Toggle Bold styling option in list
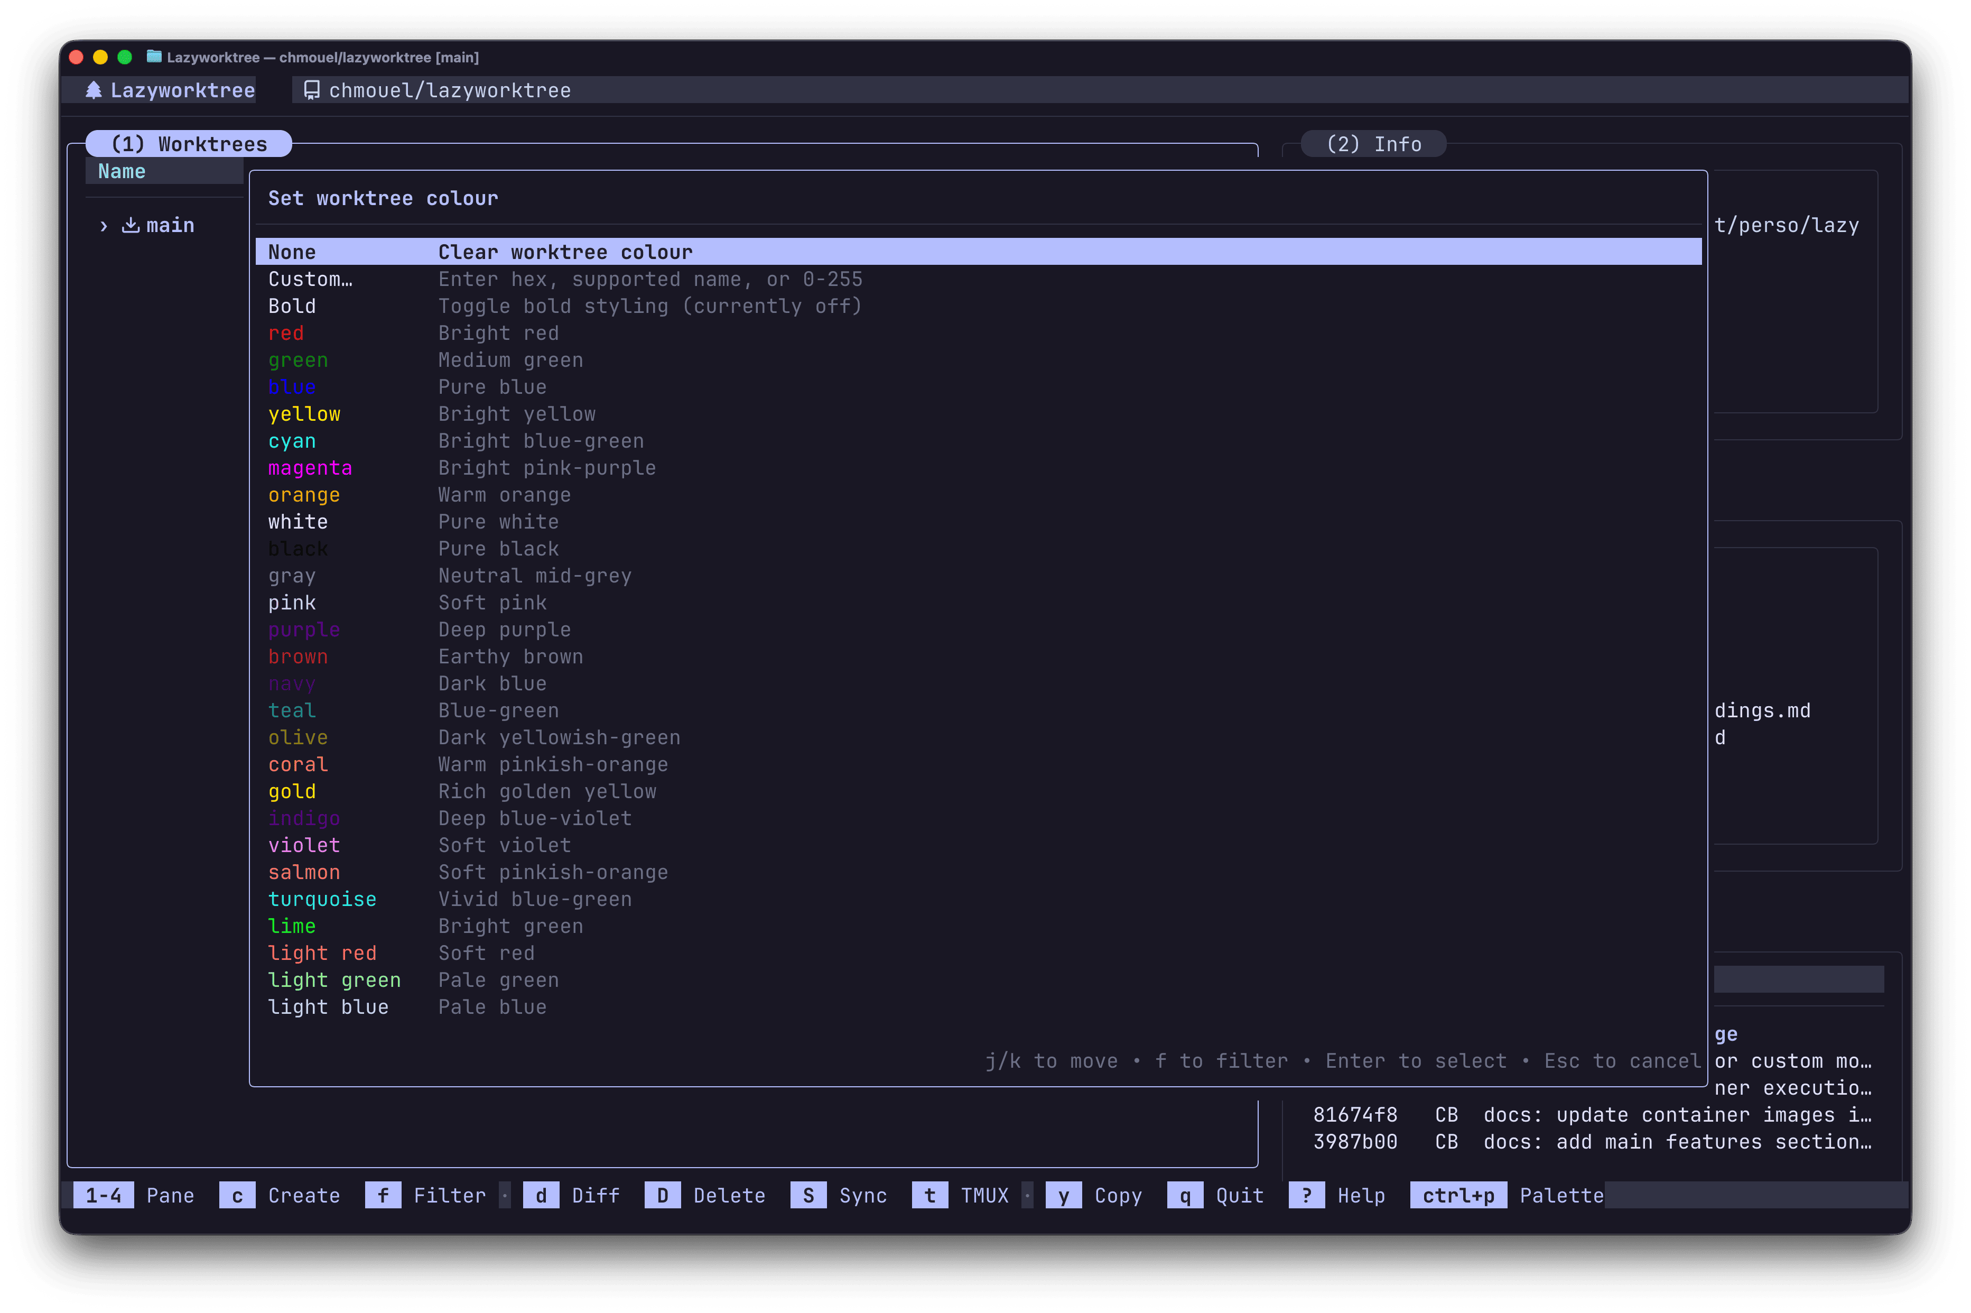 tap(292, 307)
